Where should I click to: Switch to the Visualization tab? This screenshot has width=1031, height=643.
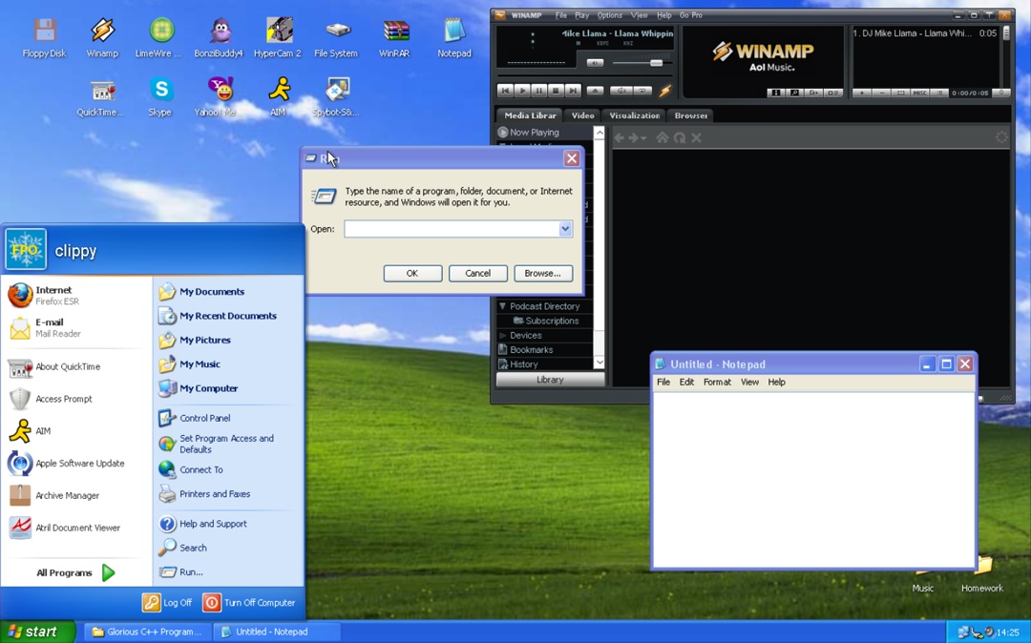tap(635, 115)
